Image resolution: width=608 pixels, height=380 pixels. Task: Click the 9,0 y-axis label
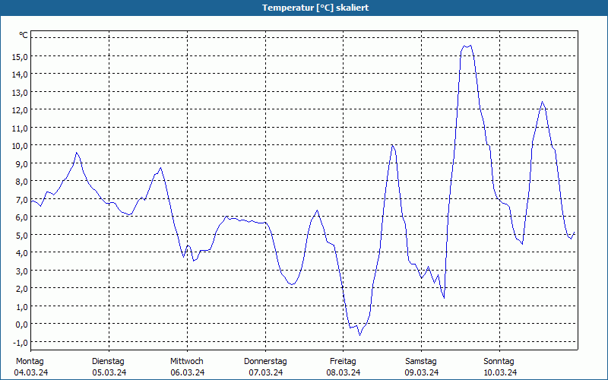[x=21, y=163]
